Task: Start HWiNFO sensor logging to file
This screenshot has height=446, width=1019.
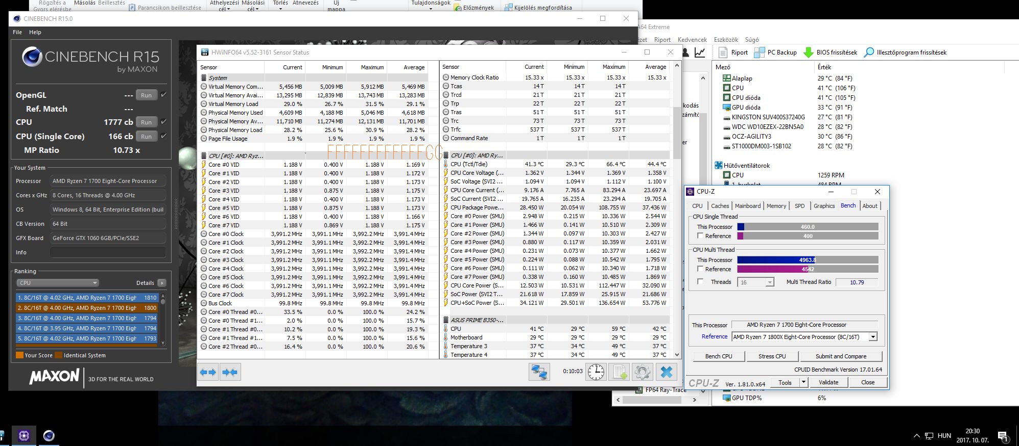Action: 619,372
